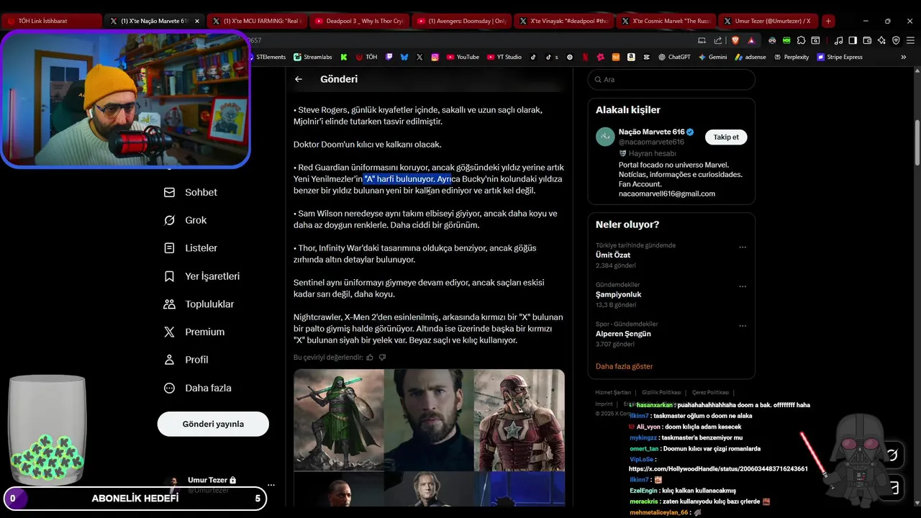Open Umur Tezer account menu dots
The image size is (921, 518).
(x=271, y=485)
